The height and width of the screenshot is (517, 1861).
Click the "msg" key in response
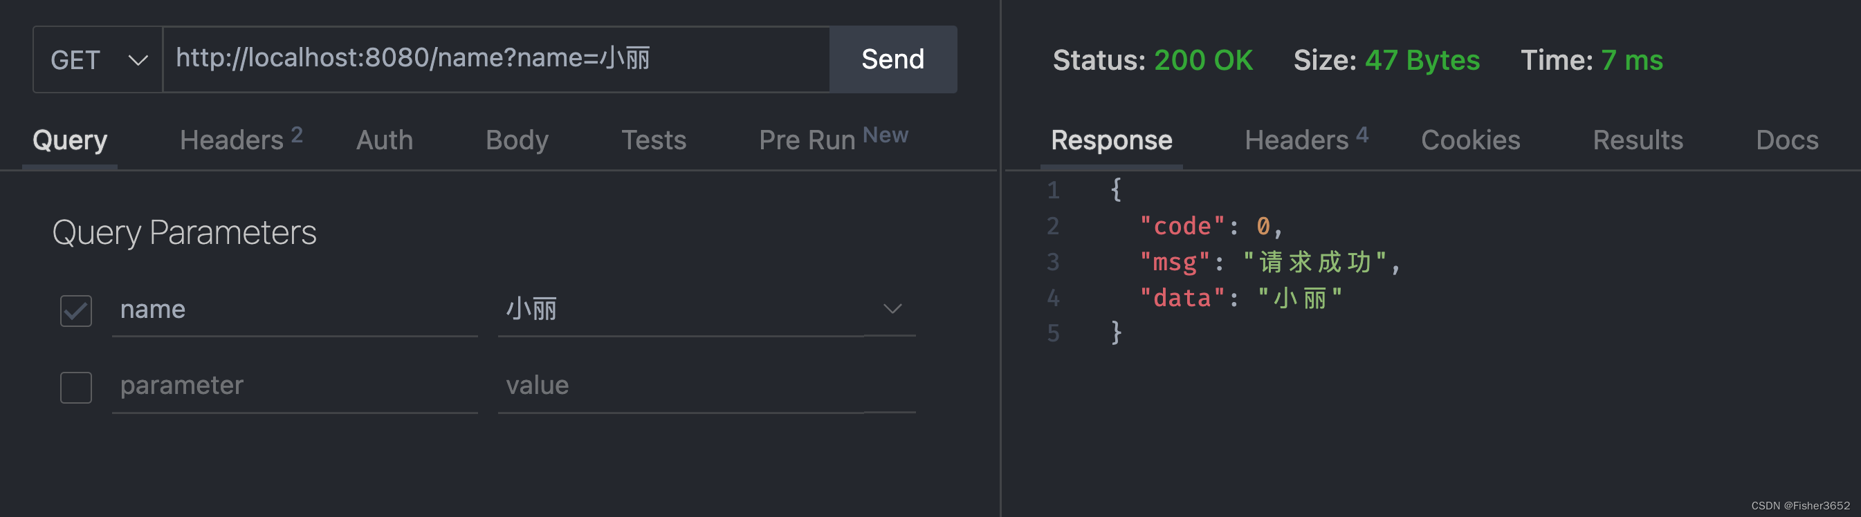(1175, 262)
